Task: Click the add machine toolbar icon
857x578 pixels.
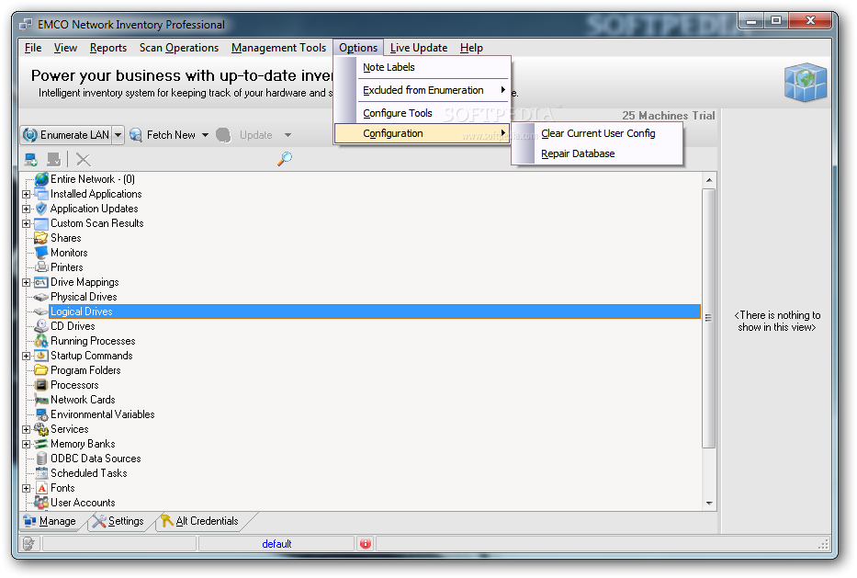Action: tap(30, 159)
